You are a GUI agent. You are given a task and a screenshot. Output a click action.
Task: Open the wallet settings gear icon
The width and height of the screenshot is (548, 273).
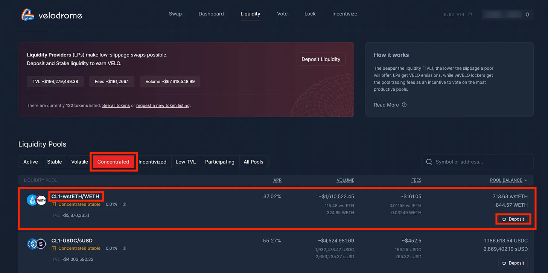(x=527, y=15)
